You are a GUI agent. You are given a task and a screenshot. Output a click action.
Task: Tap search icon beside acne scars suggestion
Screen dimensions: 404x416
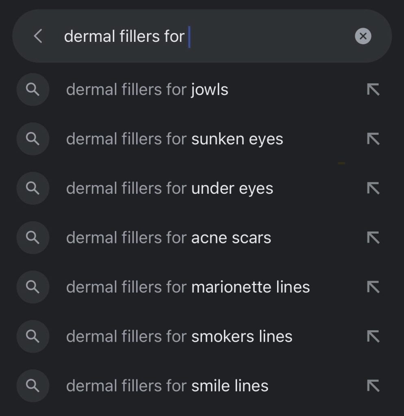(x=33, y=238)
